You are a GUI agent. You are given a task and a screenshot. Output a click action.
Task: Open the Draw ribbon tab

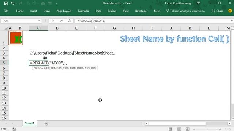point(46,11)
